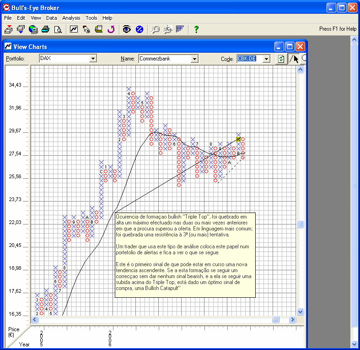Click the printer toolbar icon
Screen dimensions: 360x350
pos(45,29)
